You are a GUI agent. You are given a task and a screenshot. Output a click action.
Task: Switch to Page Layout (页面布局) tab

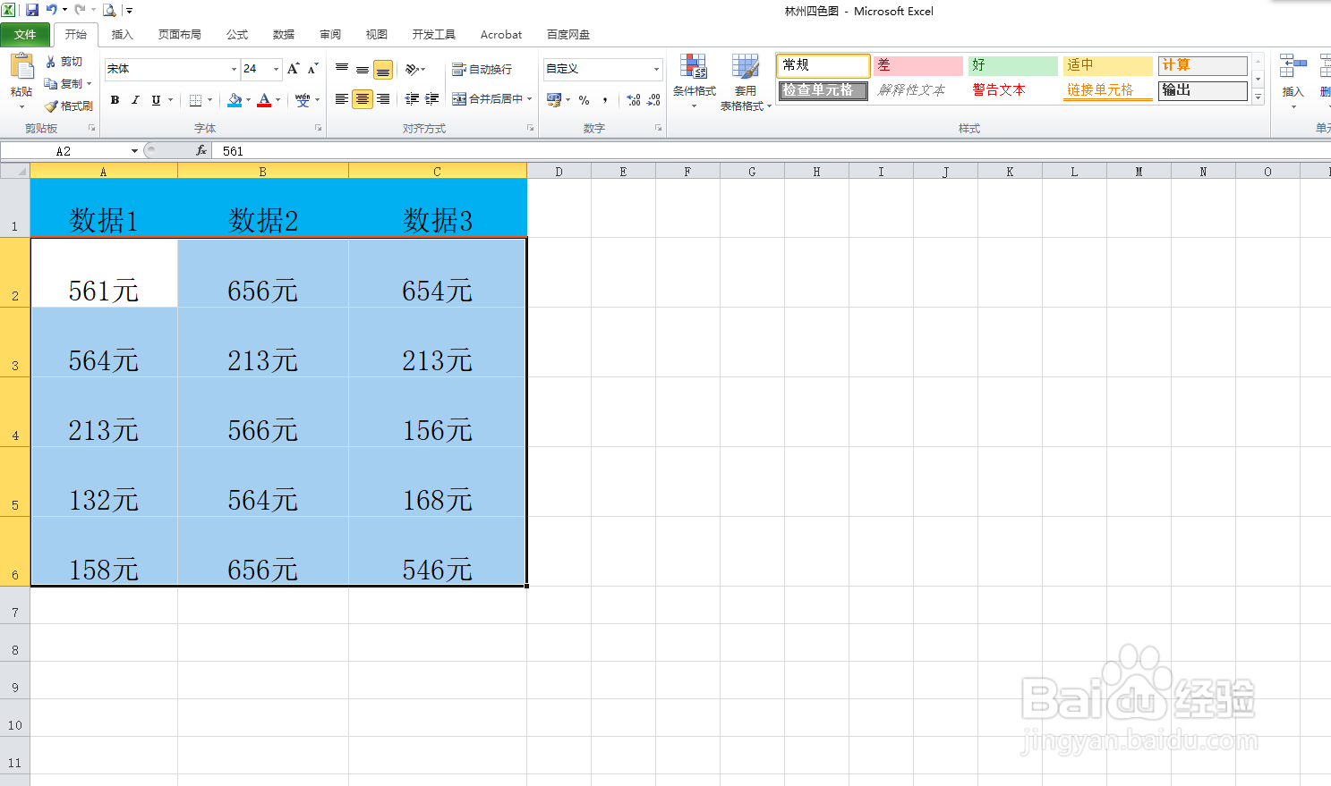[x=180, y=35]
